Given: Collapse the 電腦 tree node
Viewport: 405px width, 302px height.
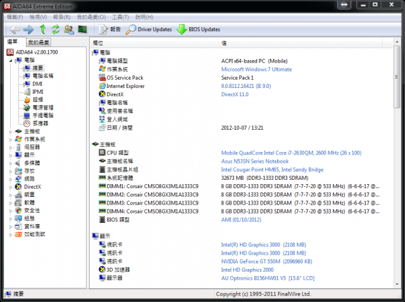Looking at the screenshot, I should point(10,60).
